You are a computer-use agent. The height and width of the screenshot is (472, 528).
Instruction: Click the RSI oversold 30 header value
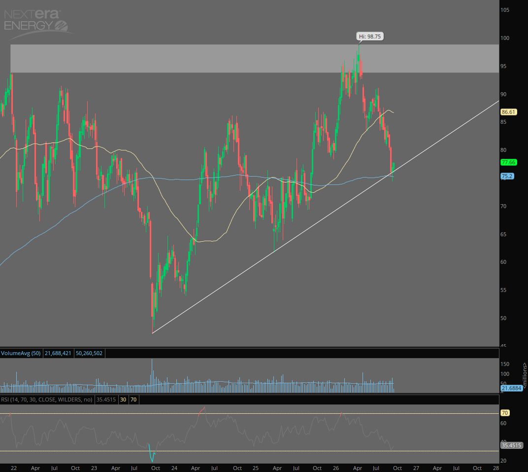point(123,399)
